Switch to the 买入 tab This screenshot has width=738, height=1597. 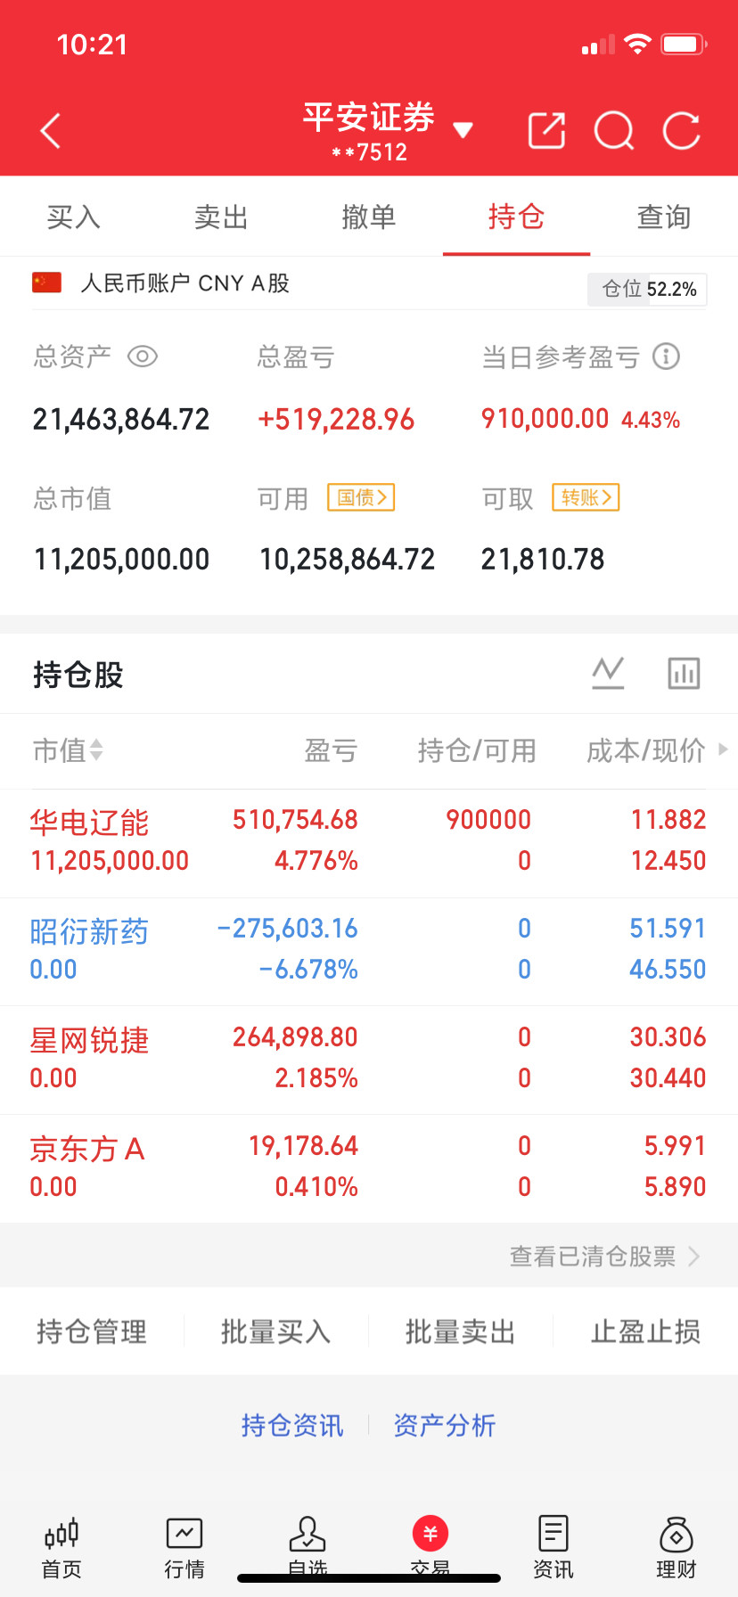point(74,217)
